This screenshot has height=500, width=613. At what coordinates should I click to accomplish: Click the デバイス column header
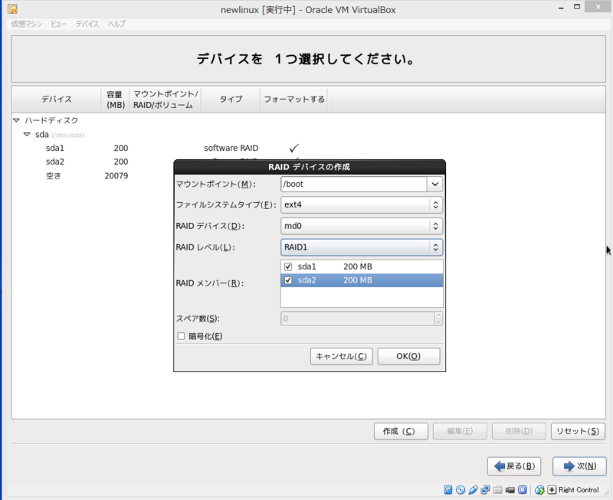[x=57, y=100]
